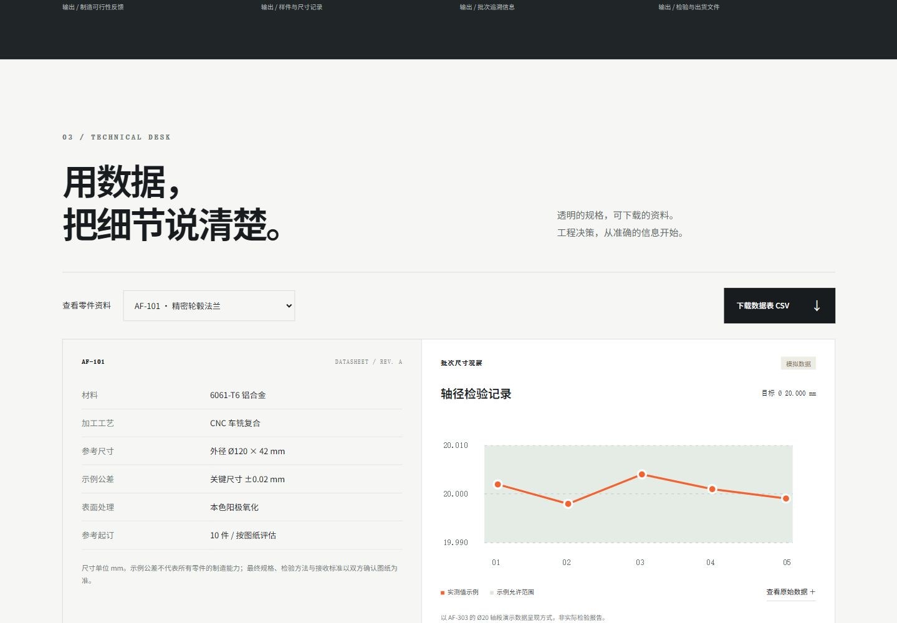Click the 模拟数据 badge
897x623 pixels.
pos(798,364)
